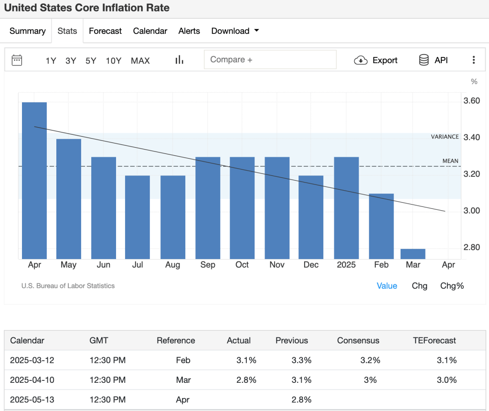Screen dimensions: 489x411
Task: Switch to the Forecast tab
Action: (x=105, y=31)
